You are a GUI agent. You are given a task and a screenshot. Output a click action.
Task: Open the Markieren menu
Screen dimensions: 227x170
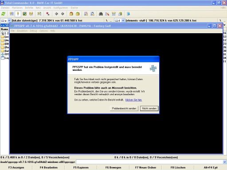[x=17, y=8]
